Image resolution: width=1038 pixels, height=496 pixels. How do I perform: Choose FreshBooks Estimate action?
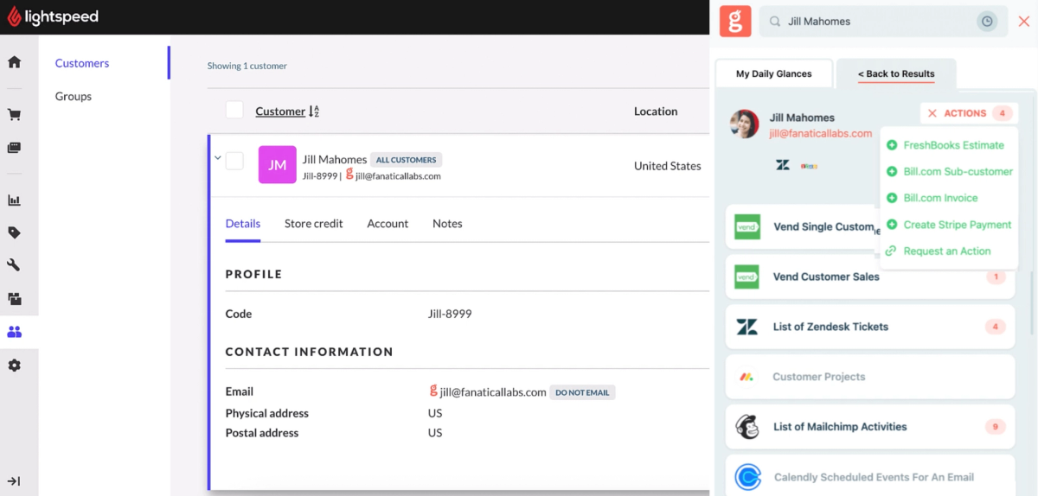(953, 145)
